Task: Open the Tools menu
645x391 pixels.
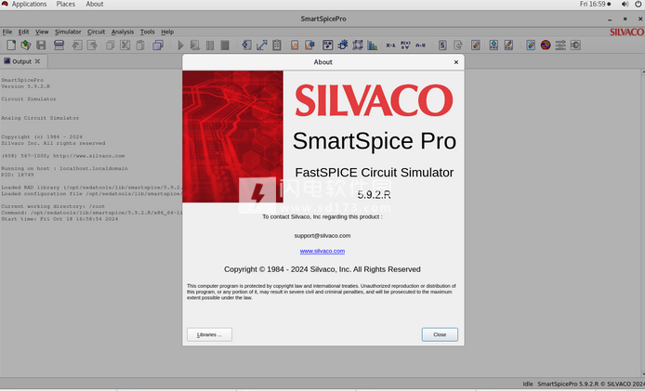Action: click(147, 32)
